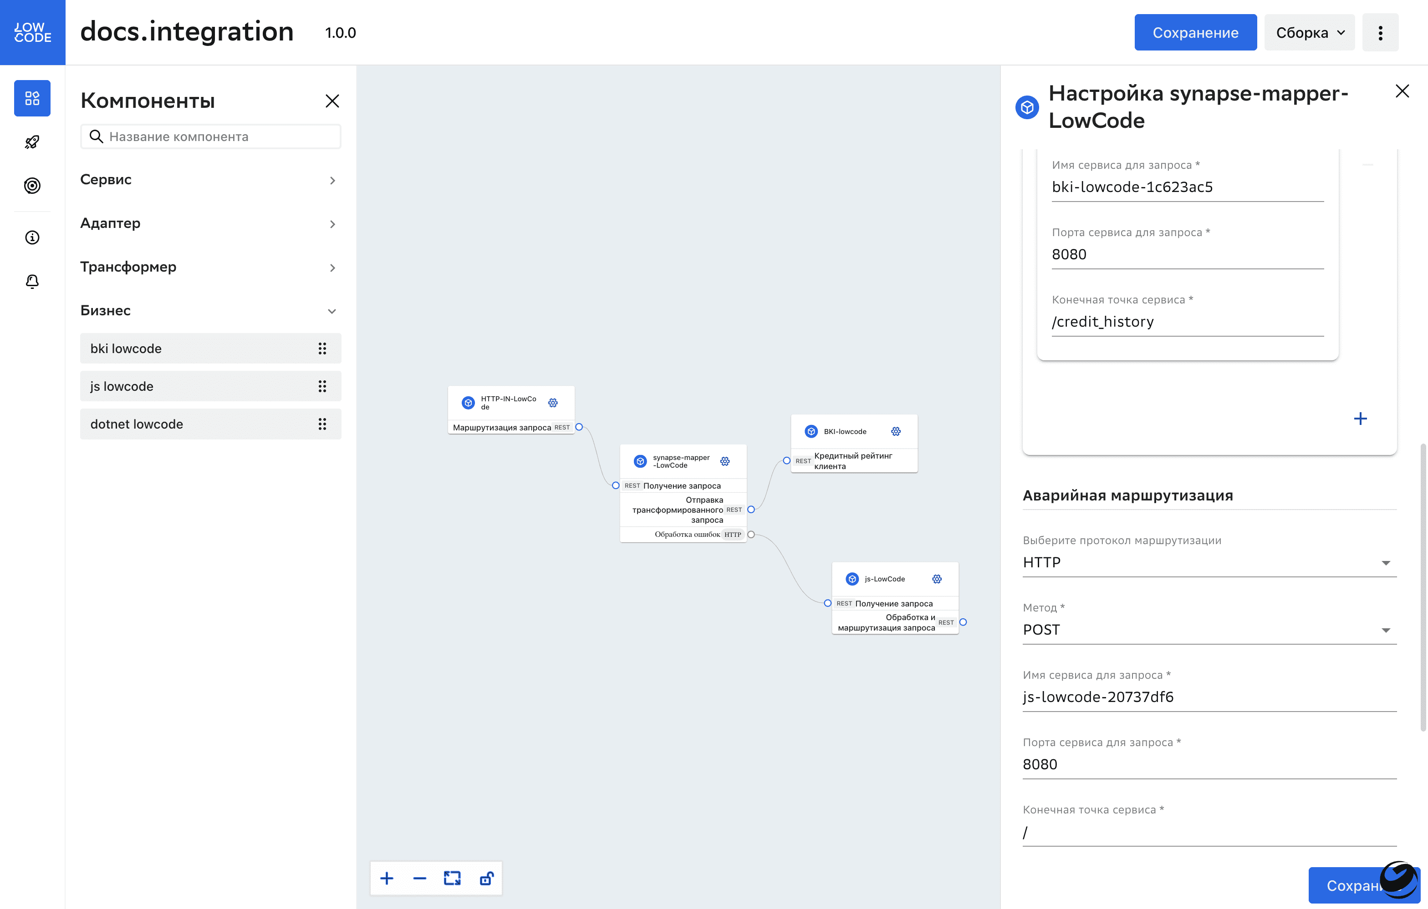Open the Метод POST dropdown
This screenshot has width=1428, height=909.
pyautogui.click(x=1387, y=630)
